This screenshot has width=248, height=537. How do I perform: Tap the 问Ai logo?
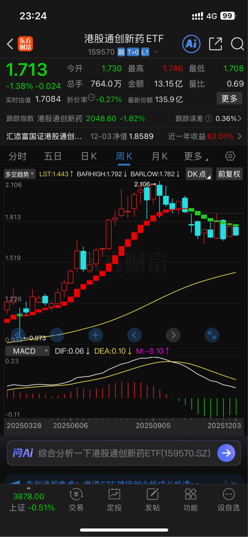pyautogui.click(x=23, y=453)
